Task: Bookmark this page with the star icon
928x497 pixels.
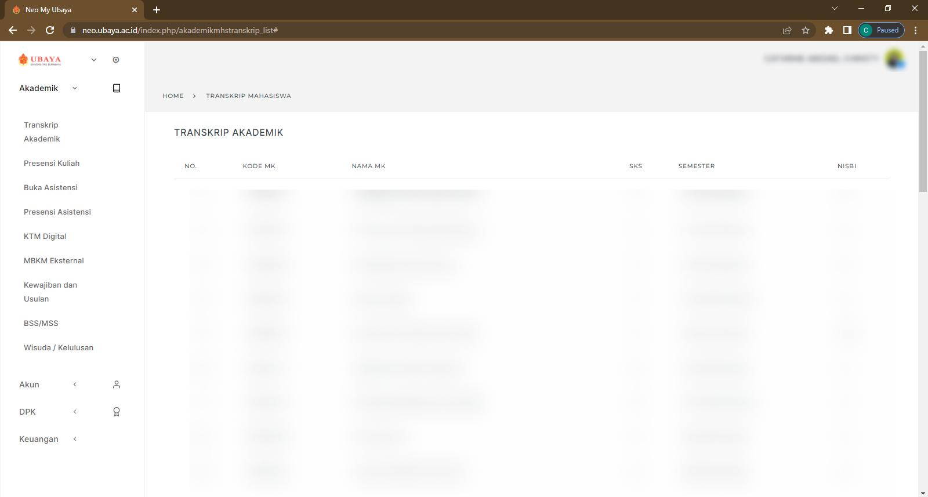Action: click(806, 30)
